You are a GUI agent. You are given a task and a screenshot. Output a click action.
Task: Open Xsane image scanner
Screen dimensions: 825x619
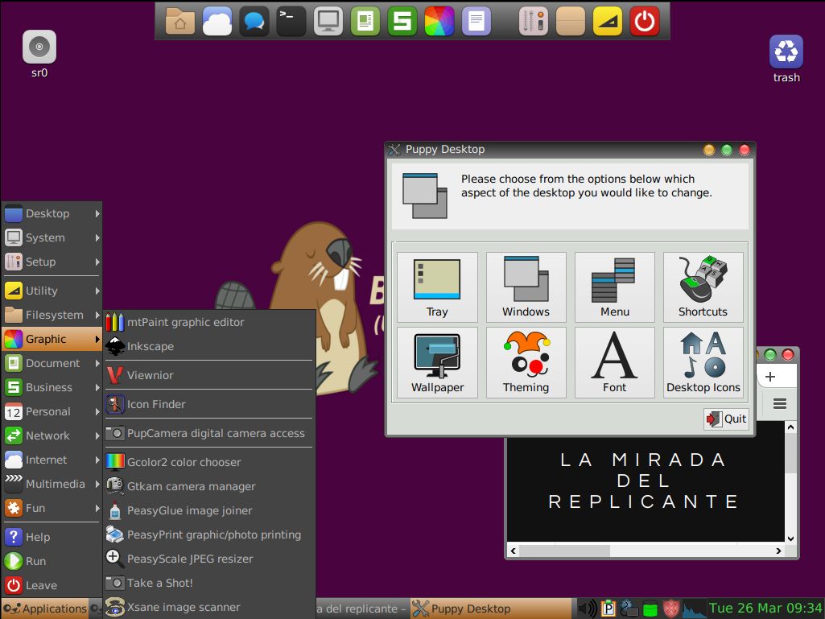209,608
